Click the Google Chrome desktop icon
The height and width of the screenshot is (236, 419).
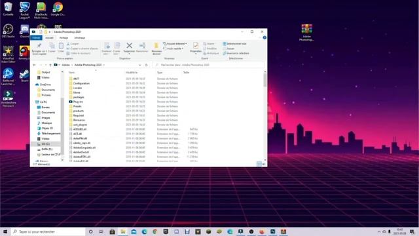tap(58, 9)
